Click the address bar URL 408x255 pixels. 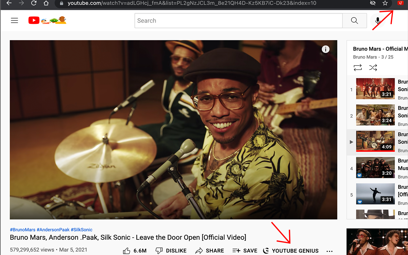pos(192,3)
